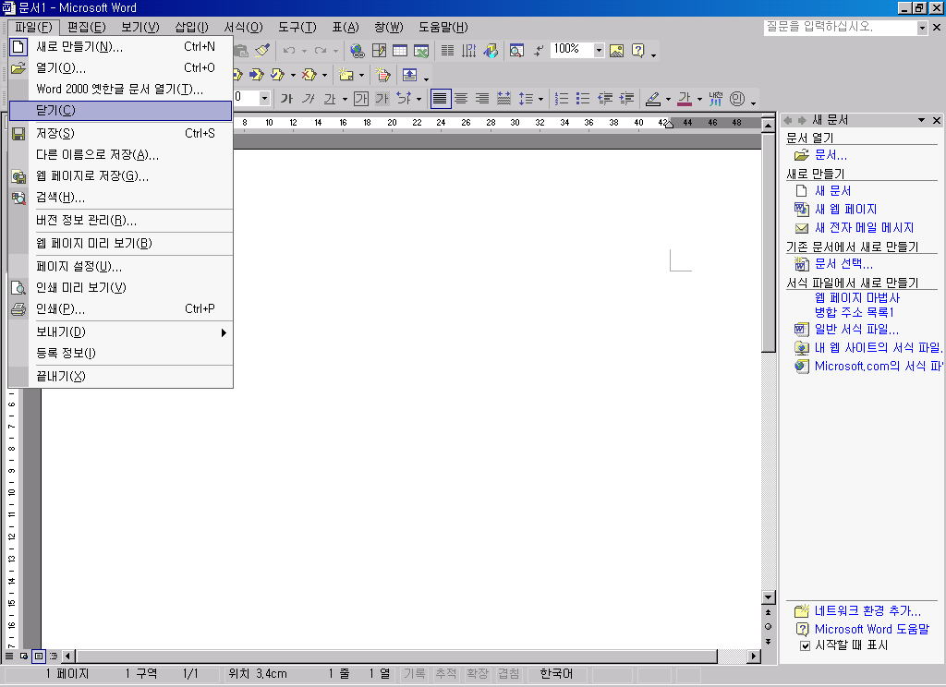Expand the line spacing dropdown arrow
Screen dimensions: 946x687
(x=540, y=99)
